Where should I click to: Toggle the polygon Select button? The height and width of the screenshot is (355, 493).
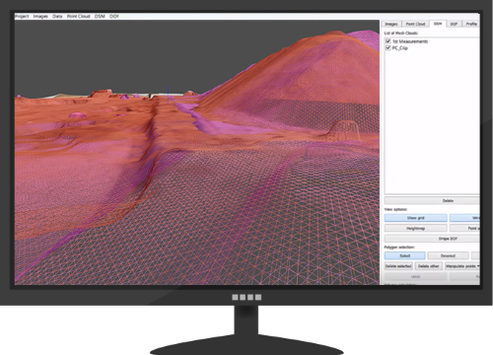coord(405,255)
